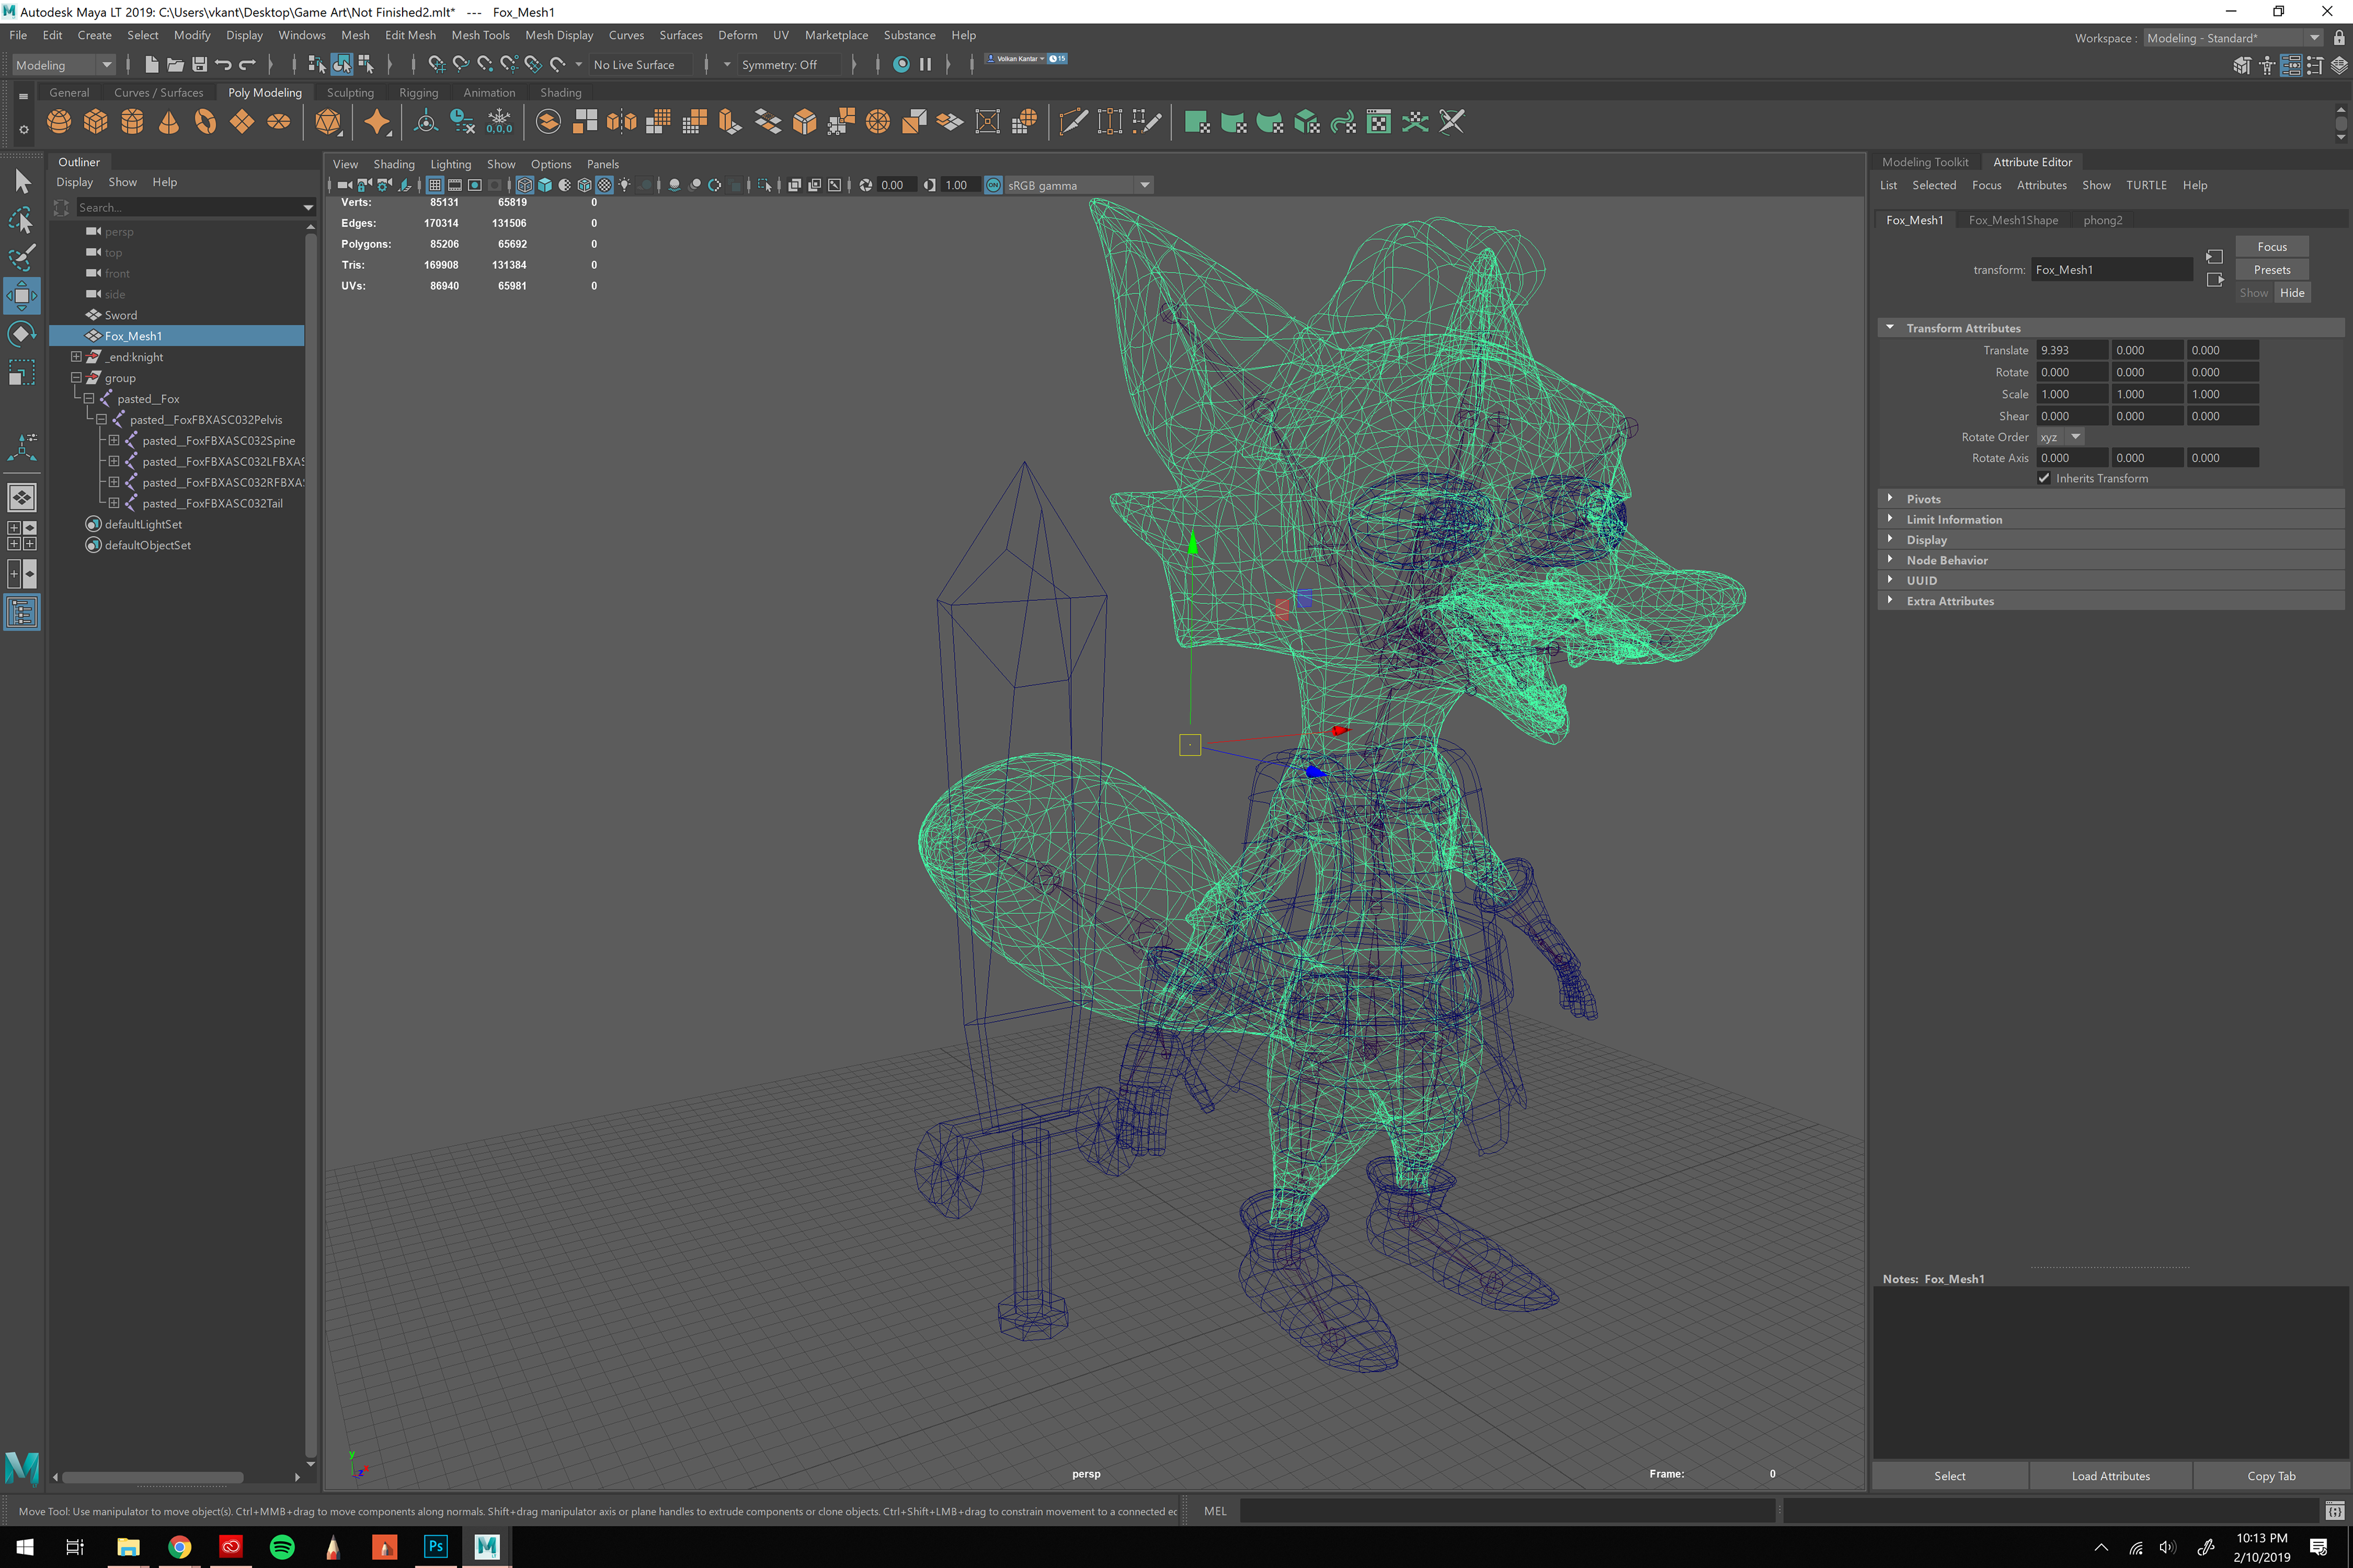The height and width of the screenshot is (1568, 2353).
Task: Click the Extrude shelf icon
Action: point(730,122)
